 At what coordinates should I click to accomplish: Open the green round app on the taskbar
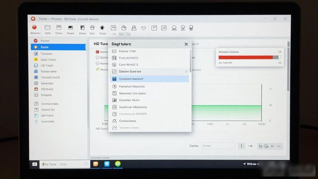click(118, 164)
